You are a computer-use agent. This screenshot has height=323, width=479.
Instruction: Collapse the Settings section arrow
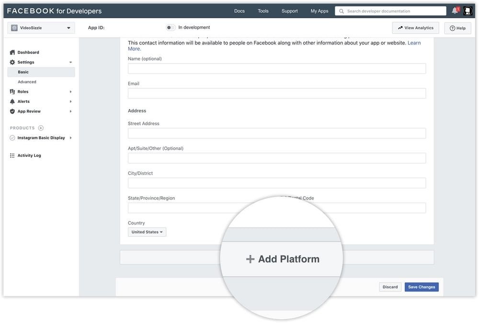point(70,62)
